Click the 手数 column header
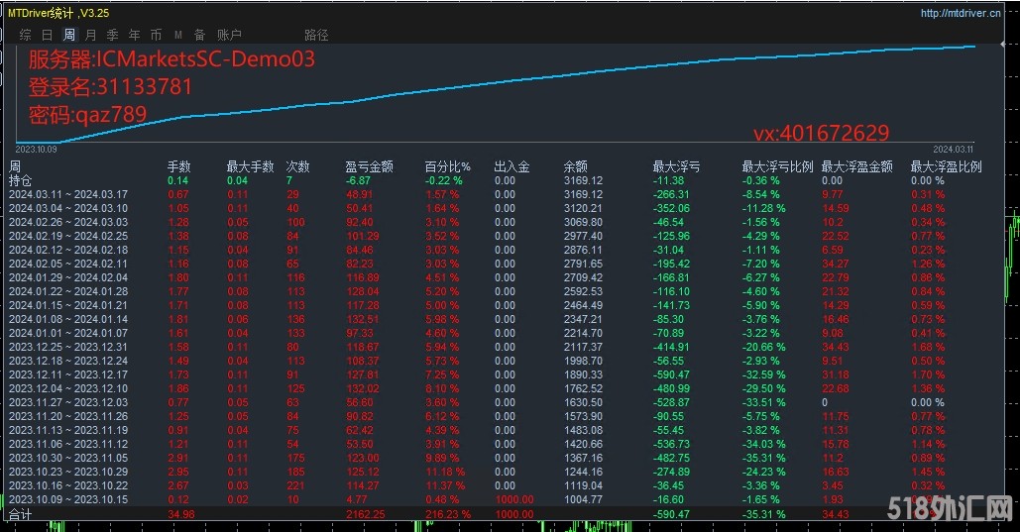The height and width of the screenshot is (532, 1020). (x=178, y=167)
